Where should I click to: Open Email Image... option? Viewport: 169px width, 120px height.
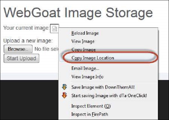pos(85,68)
